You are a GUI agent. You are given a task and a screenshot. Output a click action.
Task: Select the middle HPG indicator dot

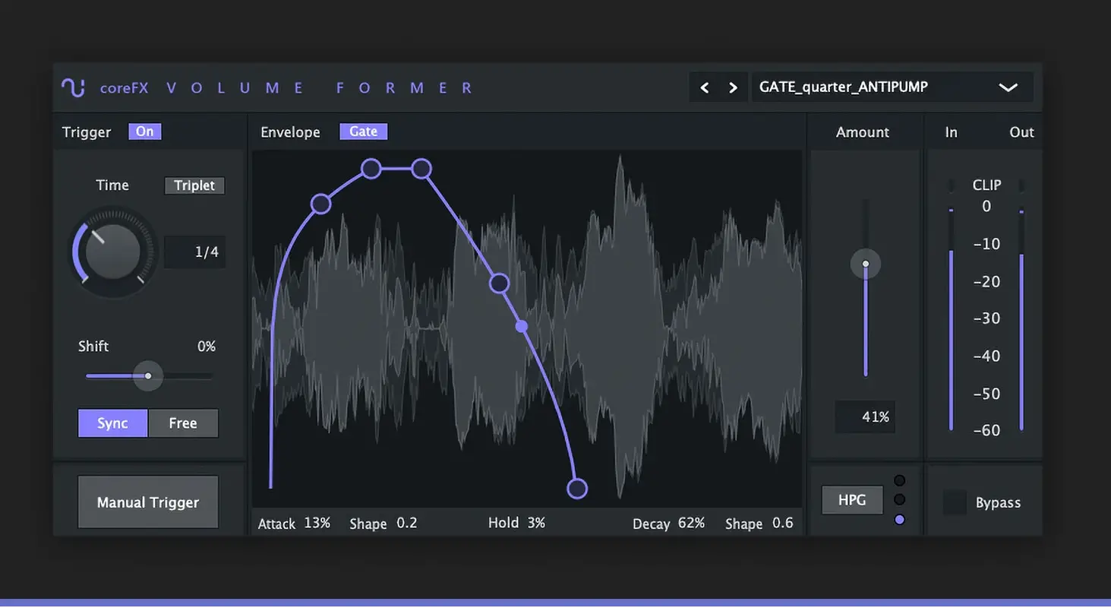(x=900, y=500)
